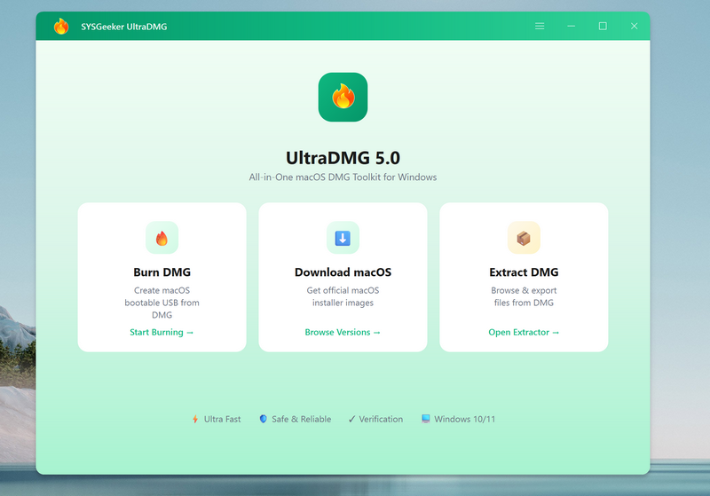This screenshot has width=710, height=496.
Task: Click the flame icon on Burn DMG card
Action: [162, 238]
